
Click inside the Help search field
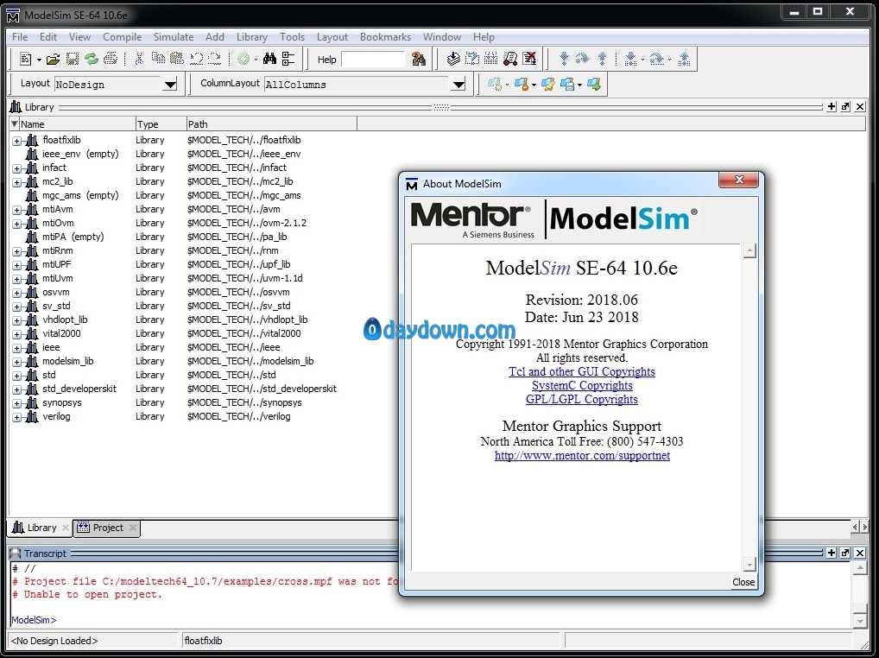pos(373,60)
